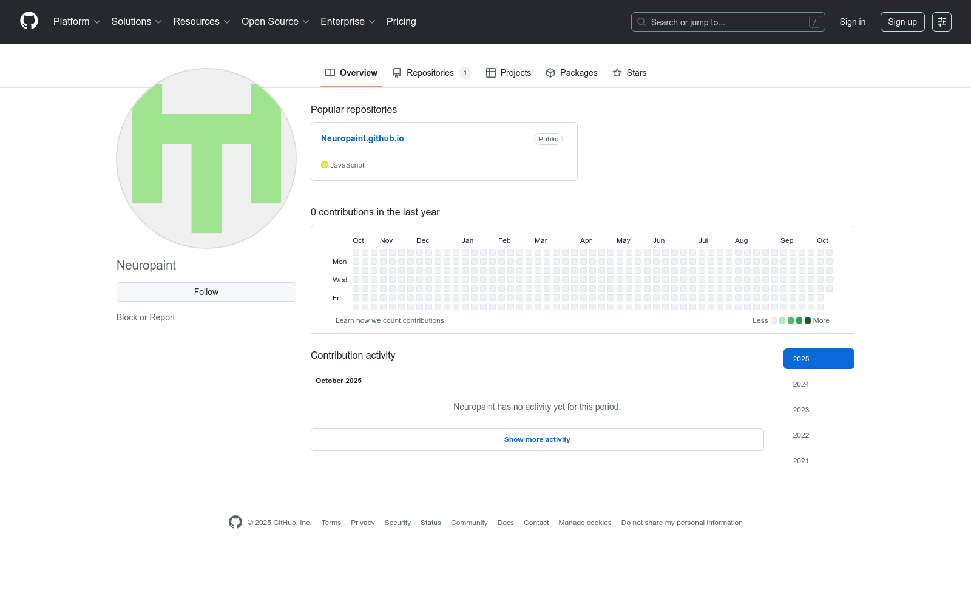Open the Pricing page
This screenshot has height=607, width=971.
401,22
